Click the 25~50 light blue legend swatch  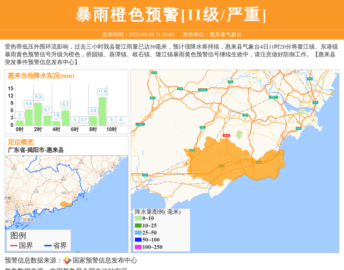point(138,233)
